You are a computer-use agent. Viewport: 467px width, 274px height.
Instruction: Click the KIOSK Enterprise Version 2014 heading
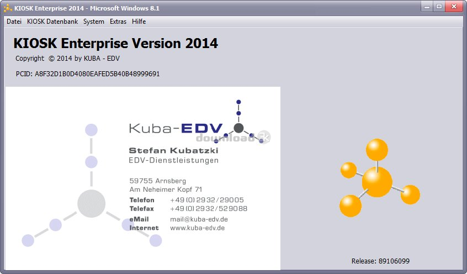pyautogui.click(x=116, y=44)
